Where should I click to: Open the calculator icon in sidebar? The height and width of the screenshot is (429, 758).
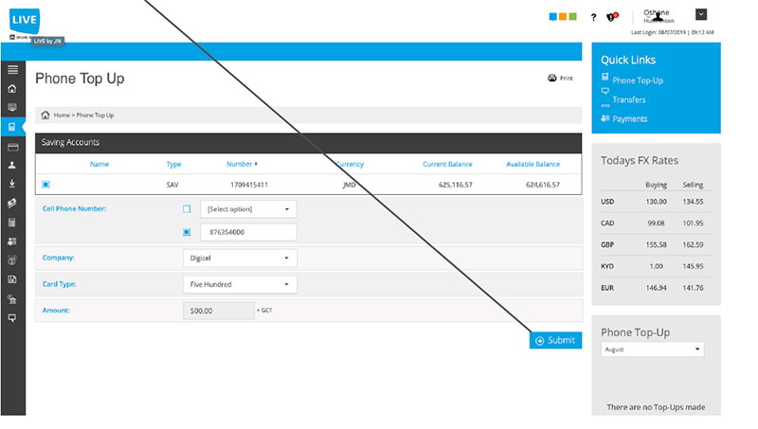tap(12, 223)
